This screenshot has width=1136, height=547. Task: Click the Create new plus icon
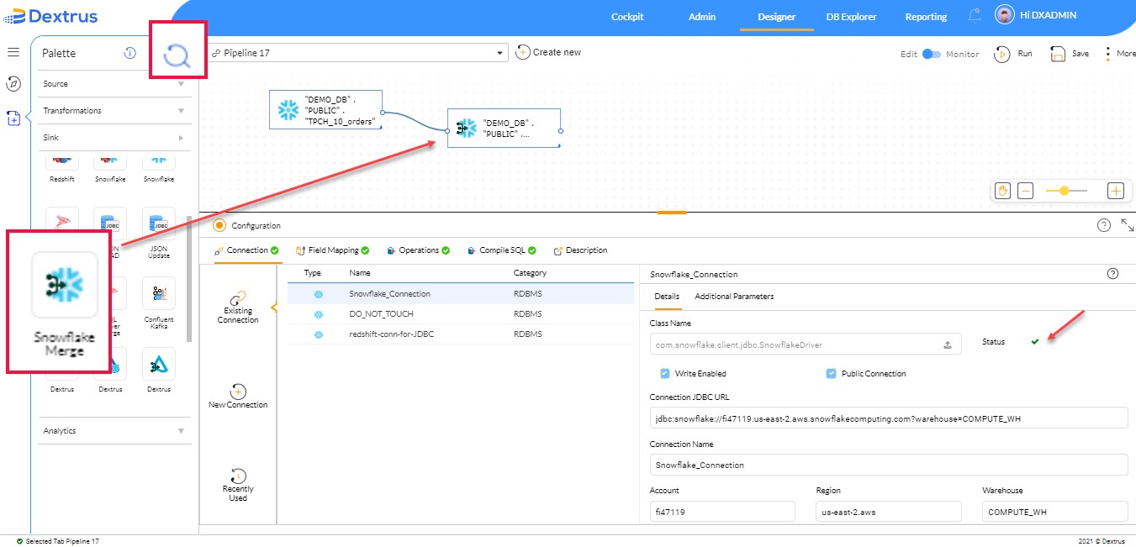tap(522, 52)
